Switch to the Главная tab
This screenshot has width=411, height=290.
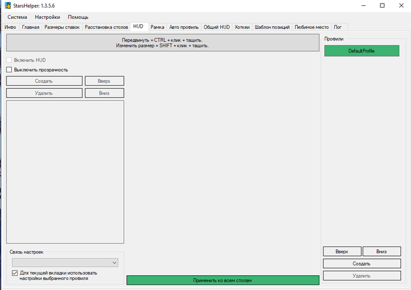[x=31, y=27]
